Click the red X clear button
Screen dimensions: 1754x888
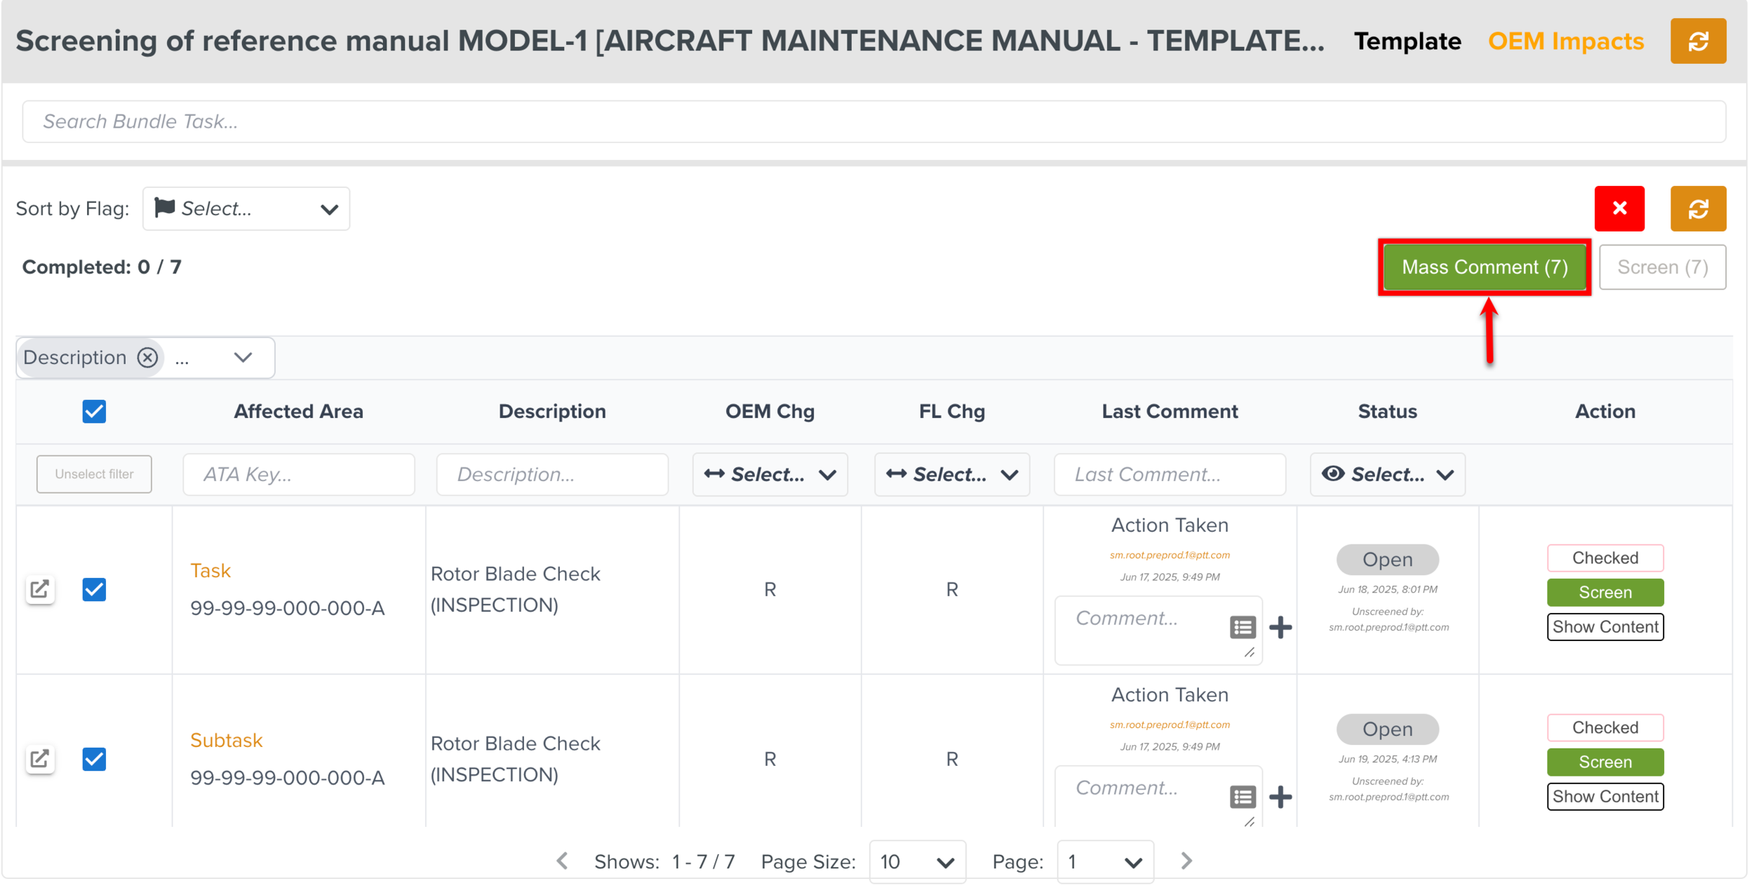tap(1619, 208)
